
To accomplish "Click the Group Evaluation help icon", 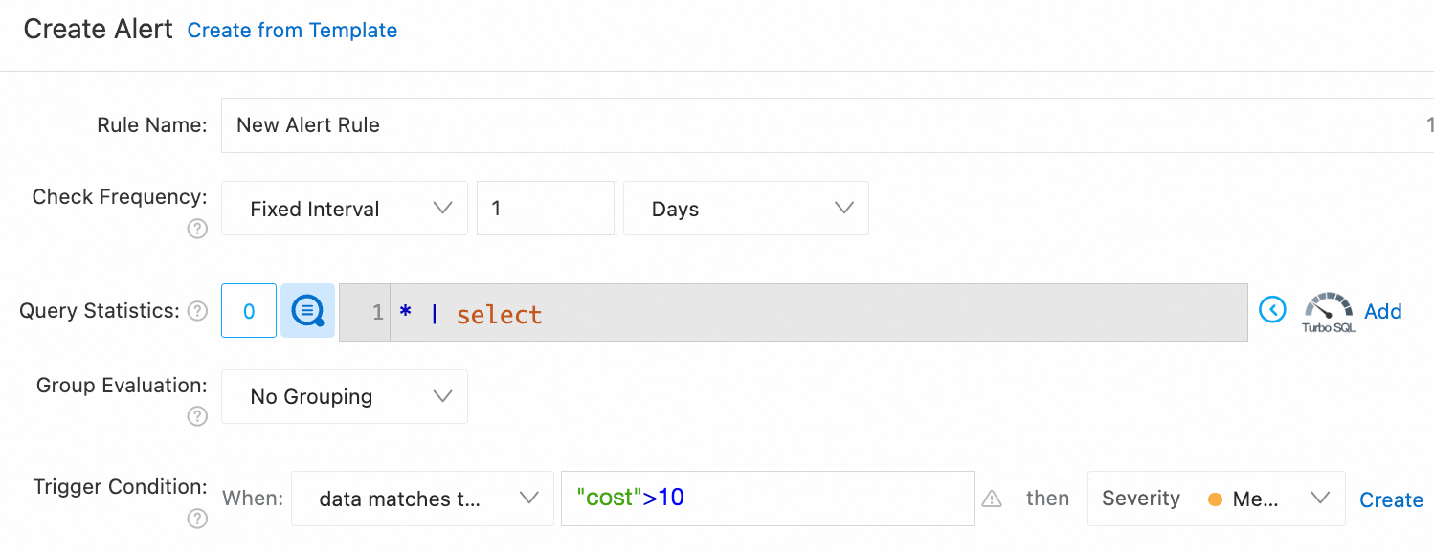I will 197,416.
